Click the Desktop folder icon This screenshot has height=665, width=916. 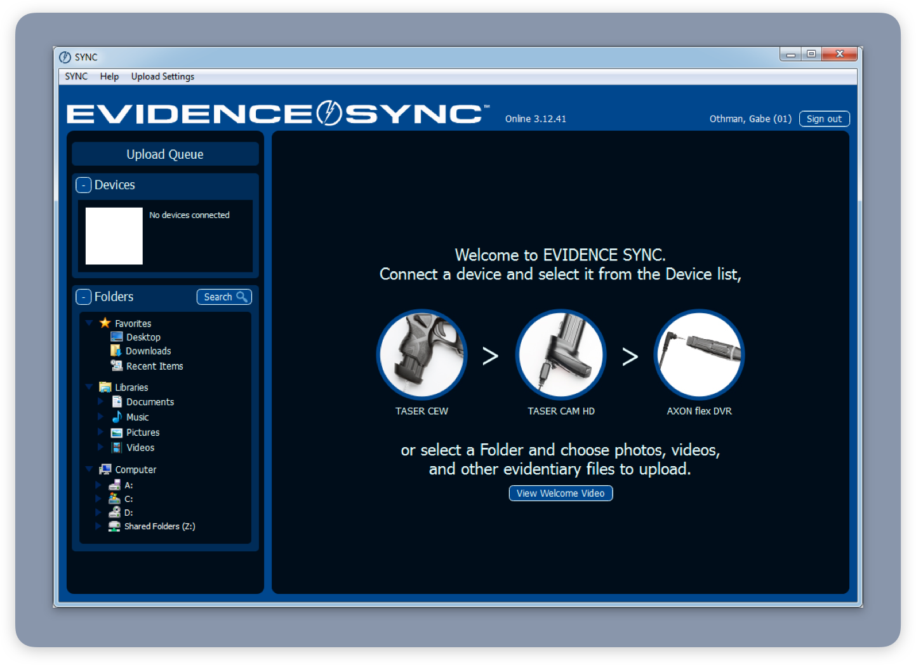(117, 337)
